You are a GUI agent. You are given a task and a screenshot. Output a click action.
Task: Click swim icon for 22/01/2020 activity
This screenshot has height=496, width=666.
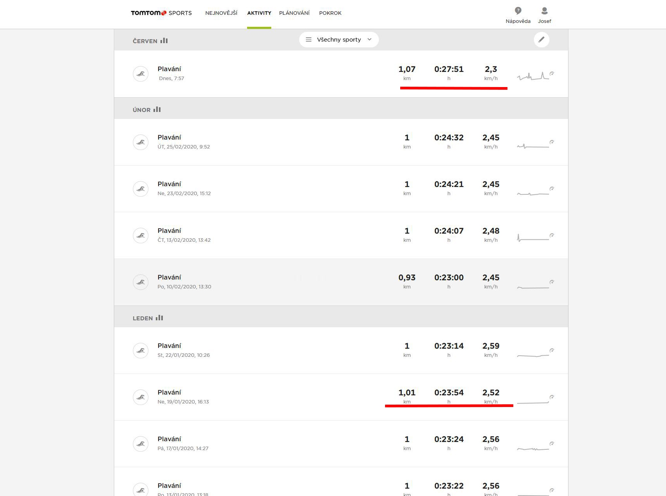[x=141, y=351]
